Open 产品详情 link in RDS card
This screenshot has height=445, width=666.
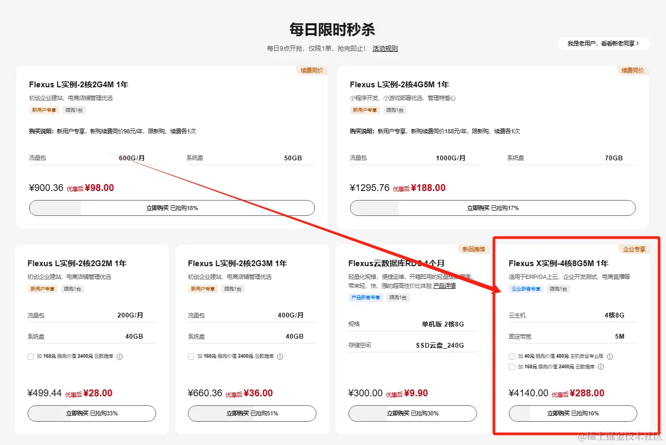[444, 286]
